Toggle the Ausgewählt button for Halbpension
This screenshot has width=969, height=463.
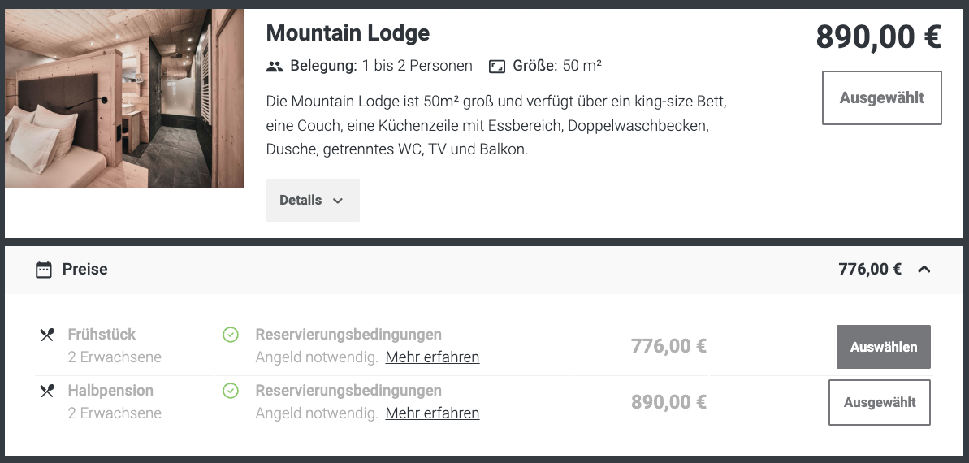[880, 402]
